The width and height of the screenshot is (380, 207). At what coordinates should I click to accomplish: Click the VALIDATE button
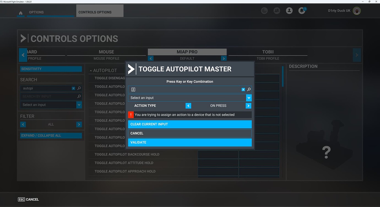pyautogui.click(x=190, y=142)
